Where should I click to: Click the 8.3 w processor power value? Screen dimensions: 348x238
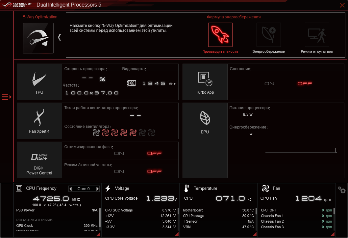(x=248, y=114)
